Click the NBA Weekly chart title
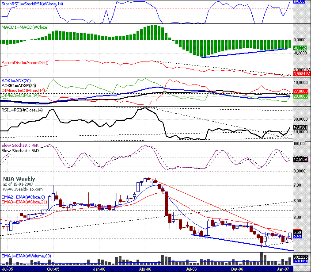 19,179
